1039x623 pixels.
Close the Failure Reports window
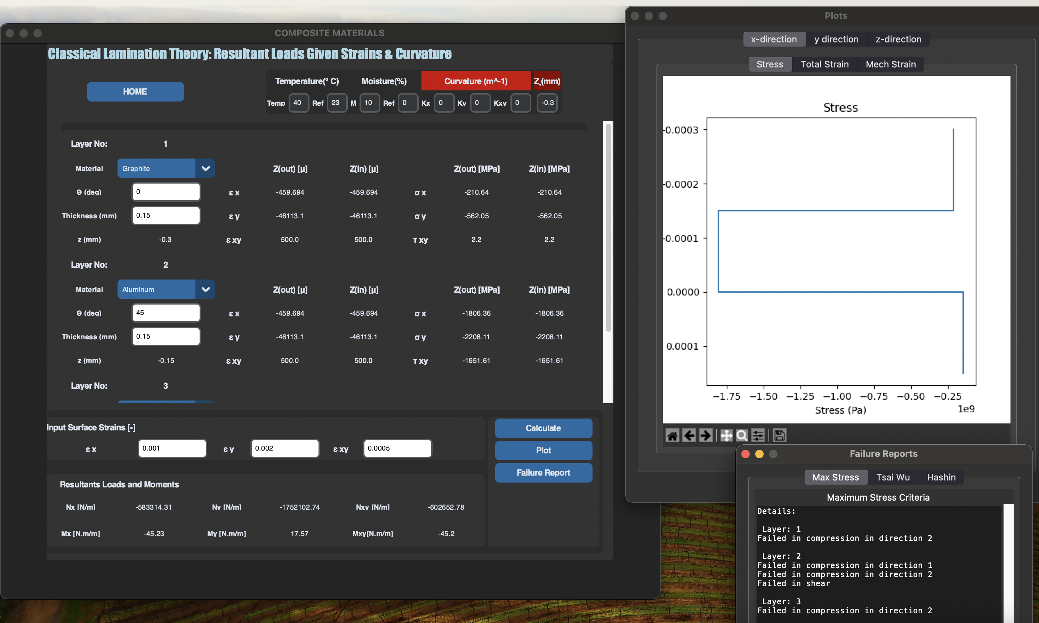pyautogui.click(x=745, y=454)
